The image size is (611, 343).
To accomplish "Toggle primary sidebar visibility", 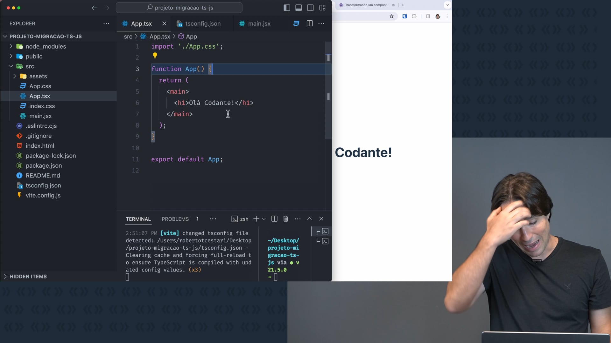I will pyautogui.click(x=287, y=8).
